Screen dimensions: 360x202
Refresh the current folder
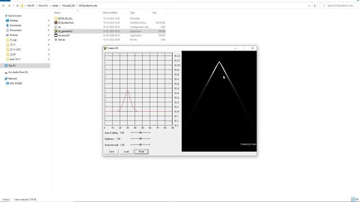pos(315,6)
